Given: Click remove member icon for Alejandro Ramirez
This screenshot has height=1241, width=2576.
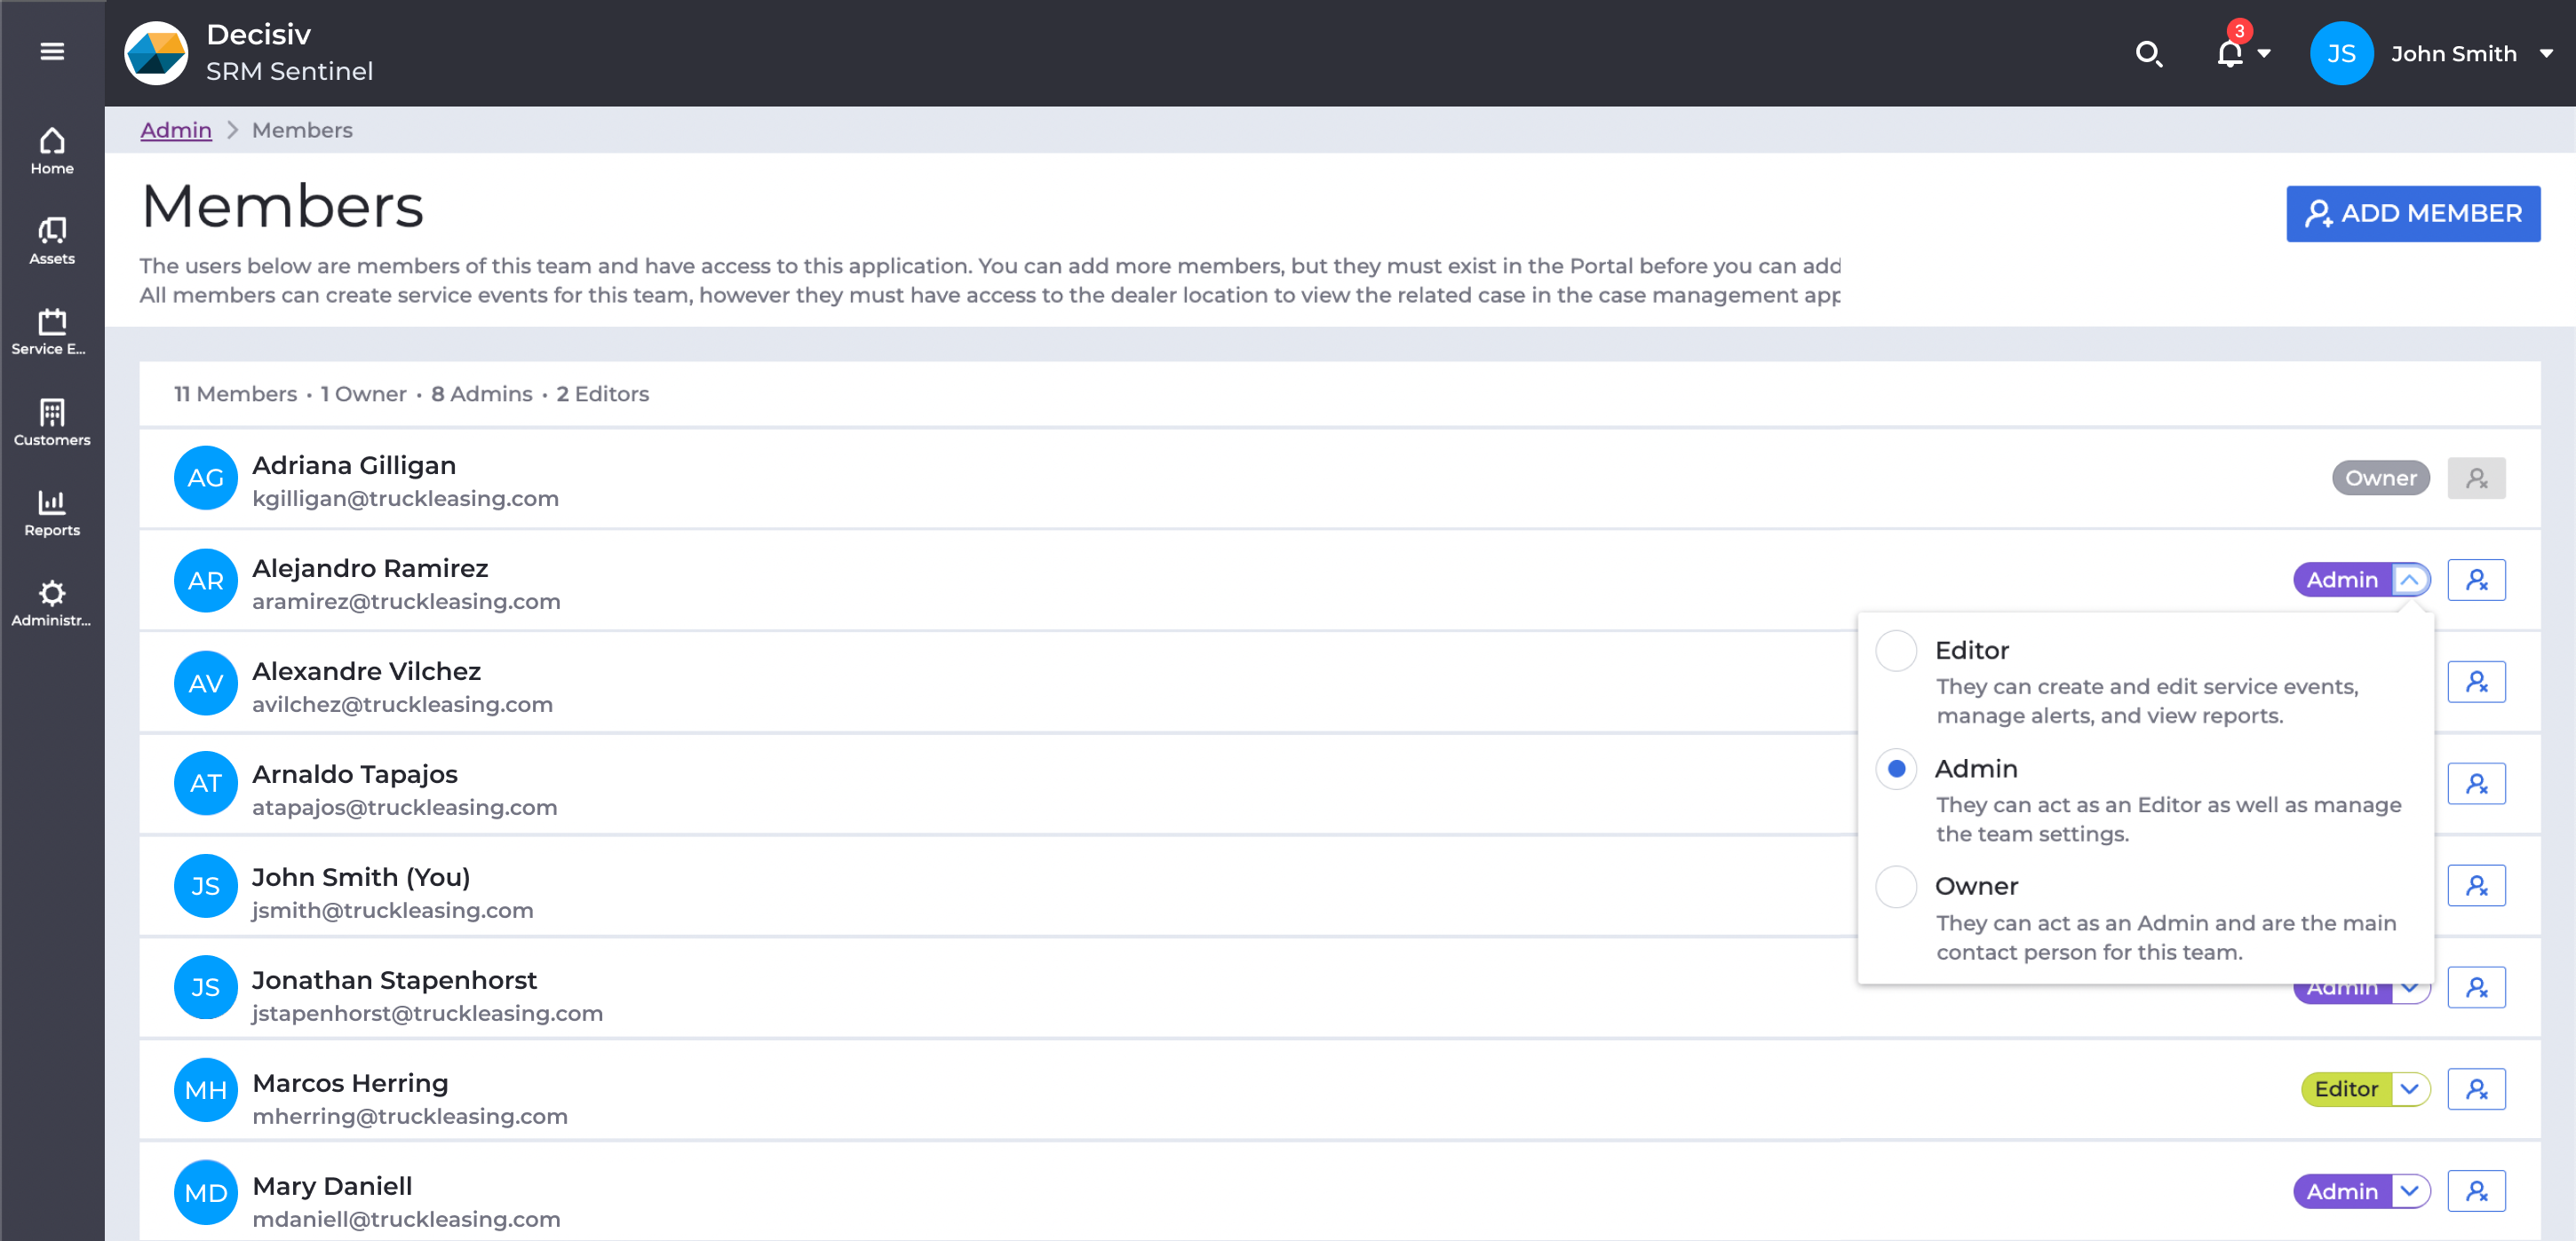Looking at the screenshot, I should click(2476, 580).
